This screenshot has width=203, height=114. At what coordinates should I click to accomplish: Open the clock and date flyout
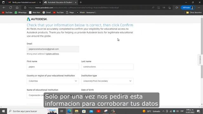tap(190, 111)
